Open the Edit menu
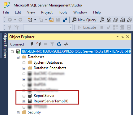The width and height of the screenshot is (133, 115). pos(18,12)
